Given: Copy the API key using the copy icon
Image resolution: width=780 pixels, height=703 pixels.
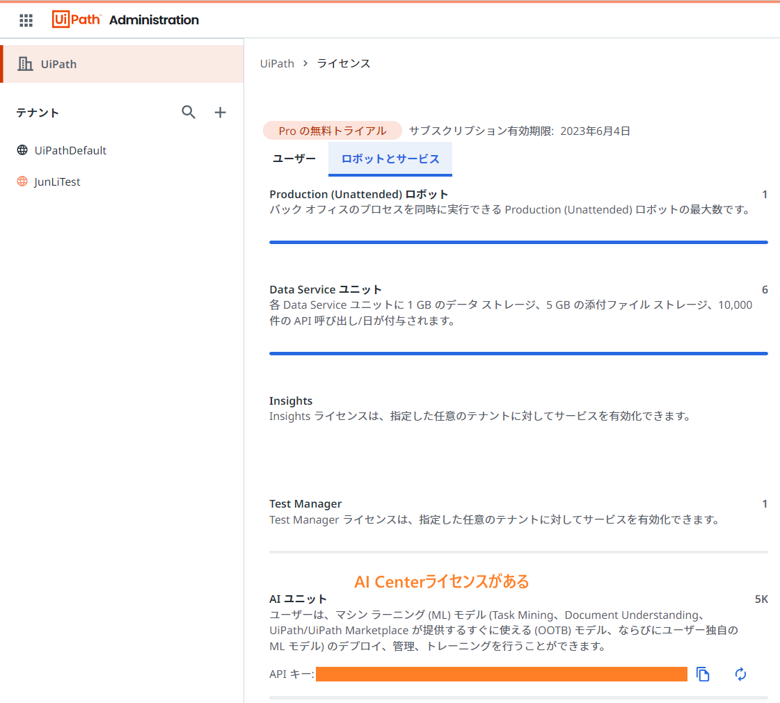Looking at the screenshot, I should tap(702, 674).
